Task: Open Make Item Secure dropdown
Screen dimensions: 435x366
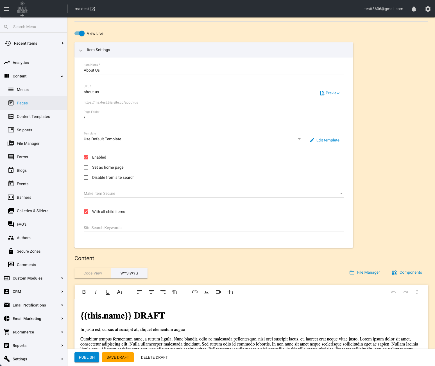Action: [214, 193]
